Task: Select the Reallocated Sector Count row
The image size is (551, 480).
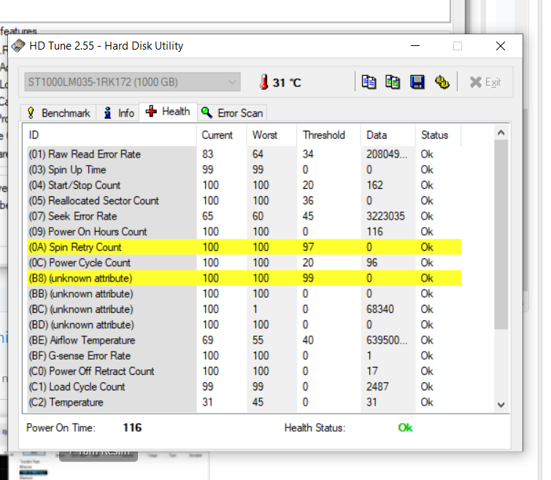Action: (244, 201)
